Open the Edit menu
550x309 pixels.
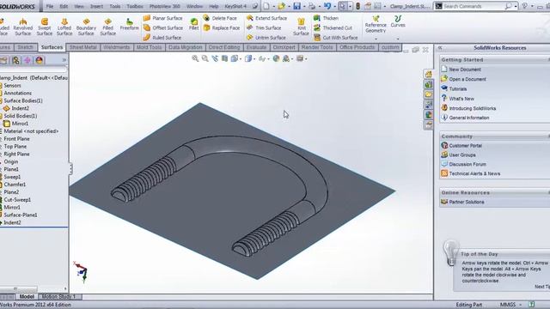(64, 6)
